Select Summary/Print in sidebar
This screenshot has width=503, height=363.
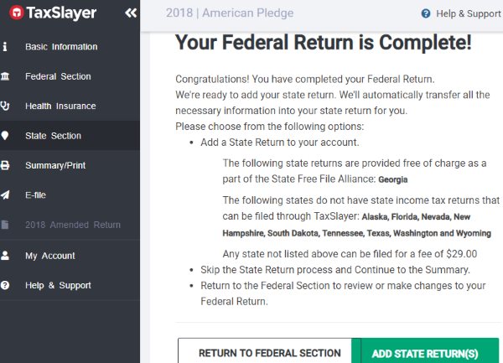click(55, 166)
